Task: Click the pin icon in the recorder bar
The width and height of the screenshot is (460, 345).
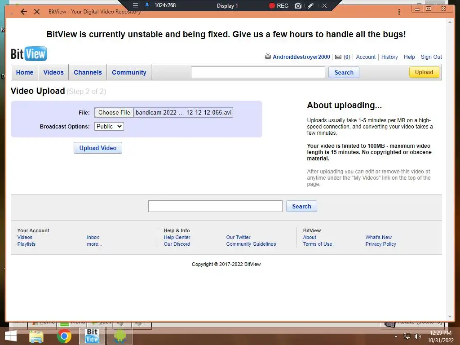Action: (x=147, y=5)
